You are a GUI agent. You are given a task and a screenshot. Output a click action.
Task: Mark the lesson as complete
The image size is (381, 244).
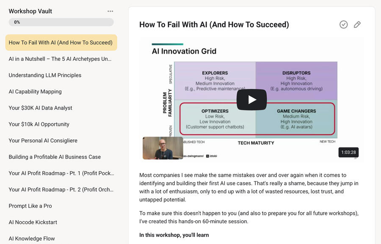343,25
